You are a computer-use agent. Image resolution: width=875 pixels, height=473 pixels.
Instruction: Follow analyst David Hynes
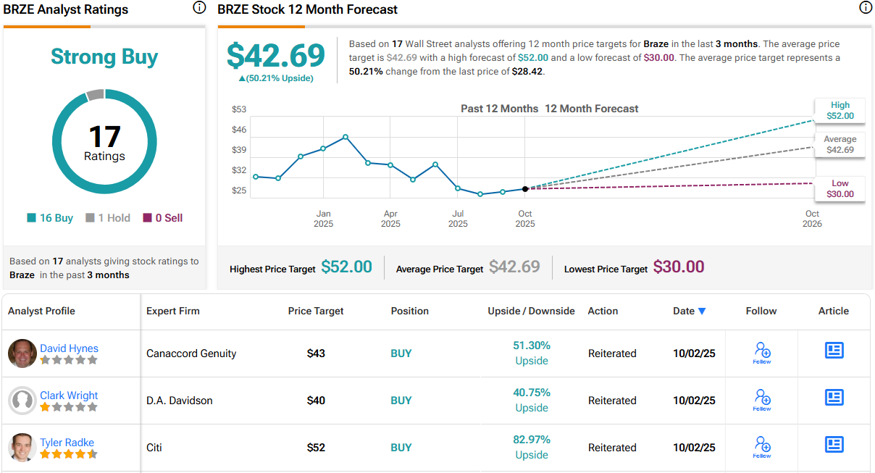761,353
